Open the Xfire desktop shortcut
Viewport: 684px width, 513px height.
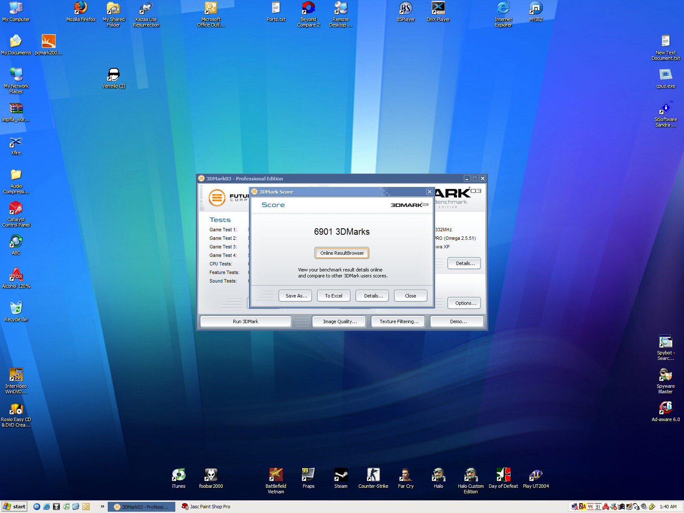(x=16, y=145)
